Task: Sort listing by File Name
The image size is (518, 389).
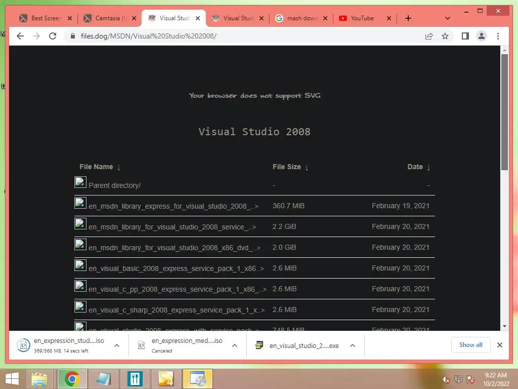Action: tap(100, 167)
